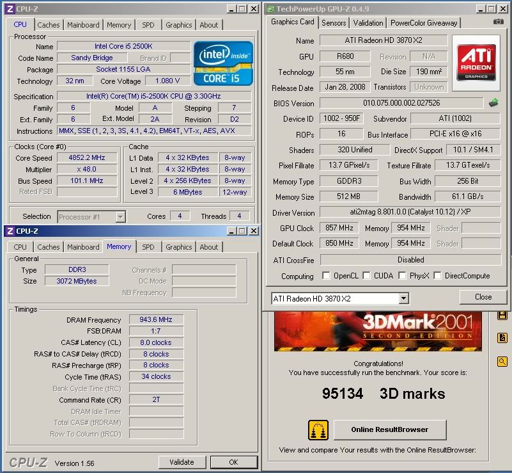
Task: Click the Close button in GPU-Z
Action: point(483,297)
